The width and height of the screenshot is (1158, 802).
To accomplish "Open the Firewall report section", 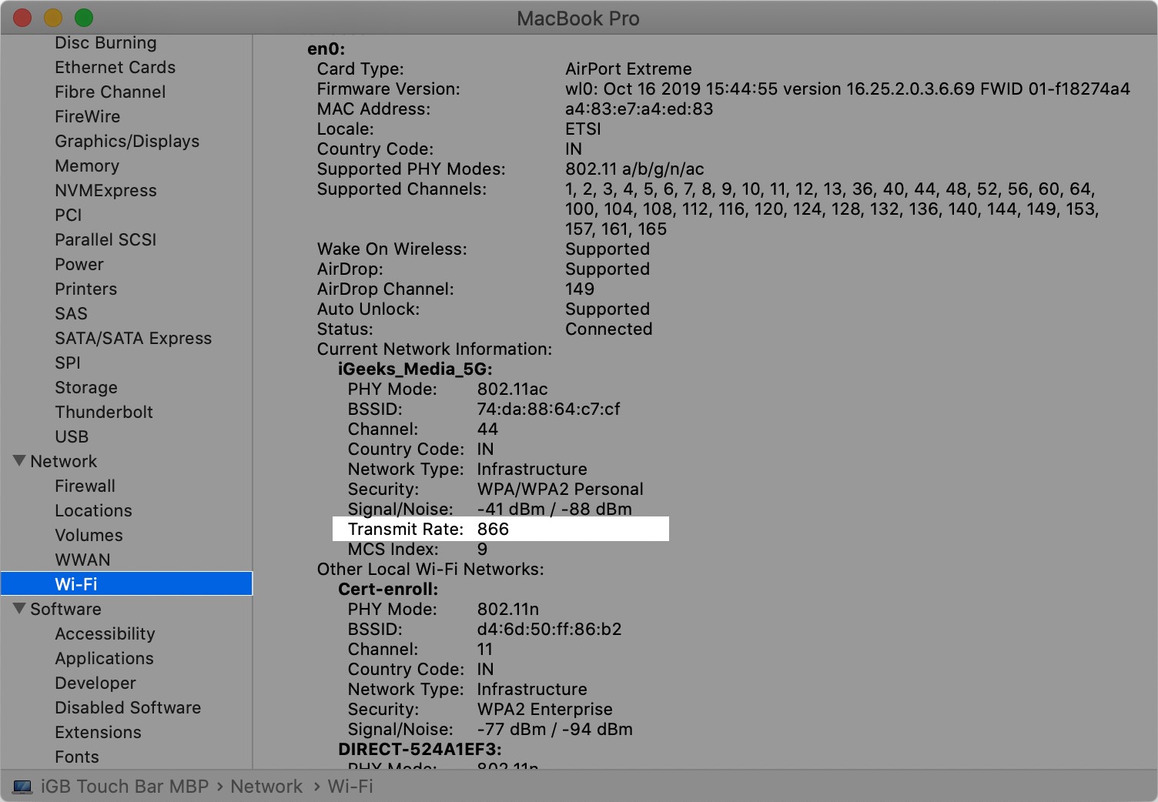I will point(85,486).
